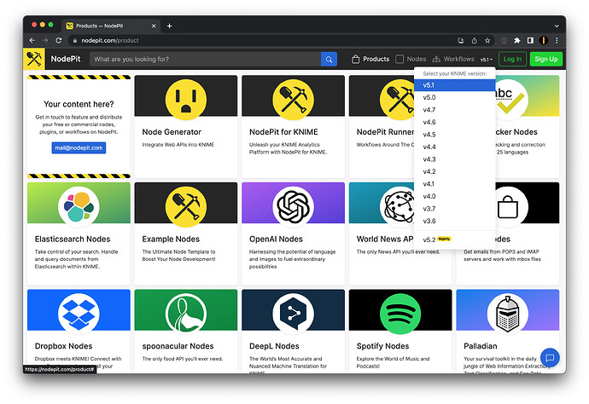Viewport: 589px width, 404px height.
Task: Click the OpenAI knot logo
Action: pos(293,206)
